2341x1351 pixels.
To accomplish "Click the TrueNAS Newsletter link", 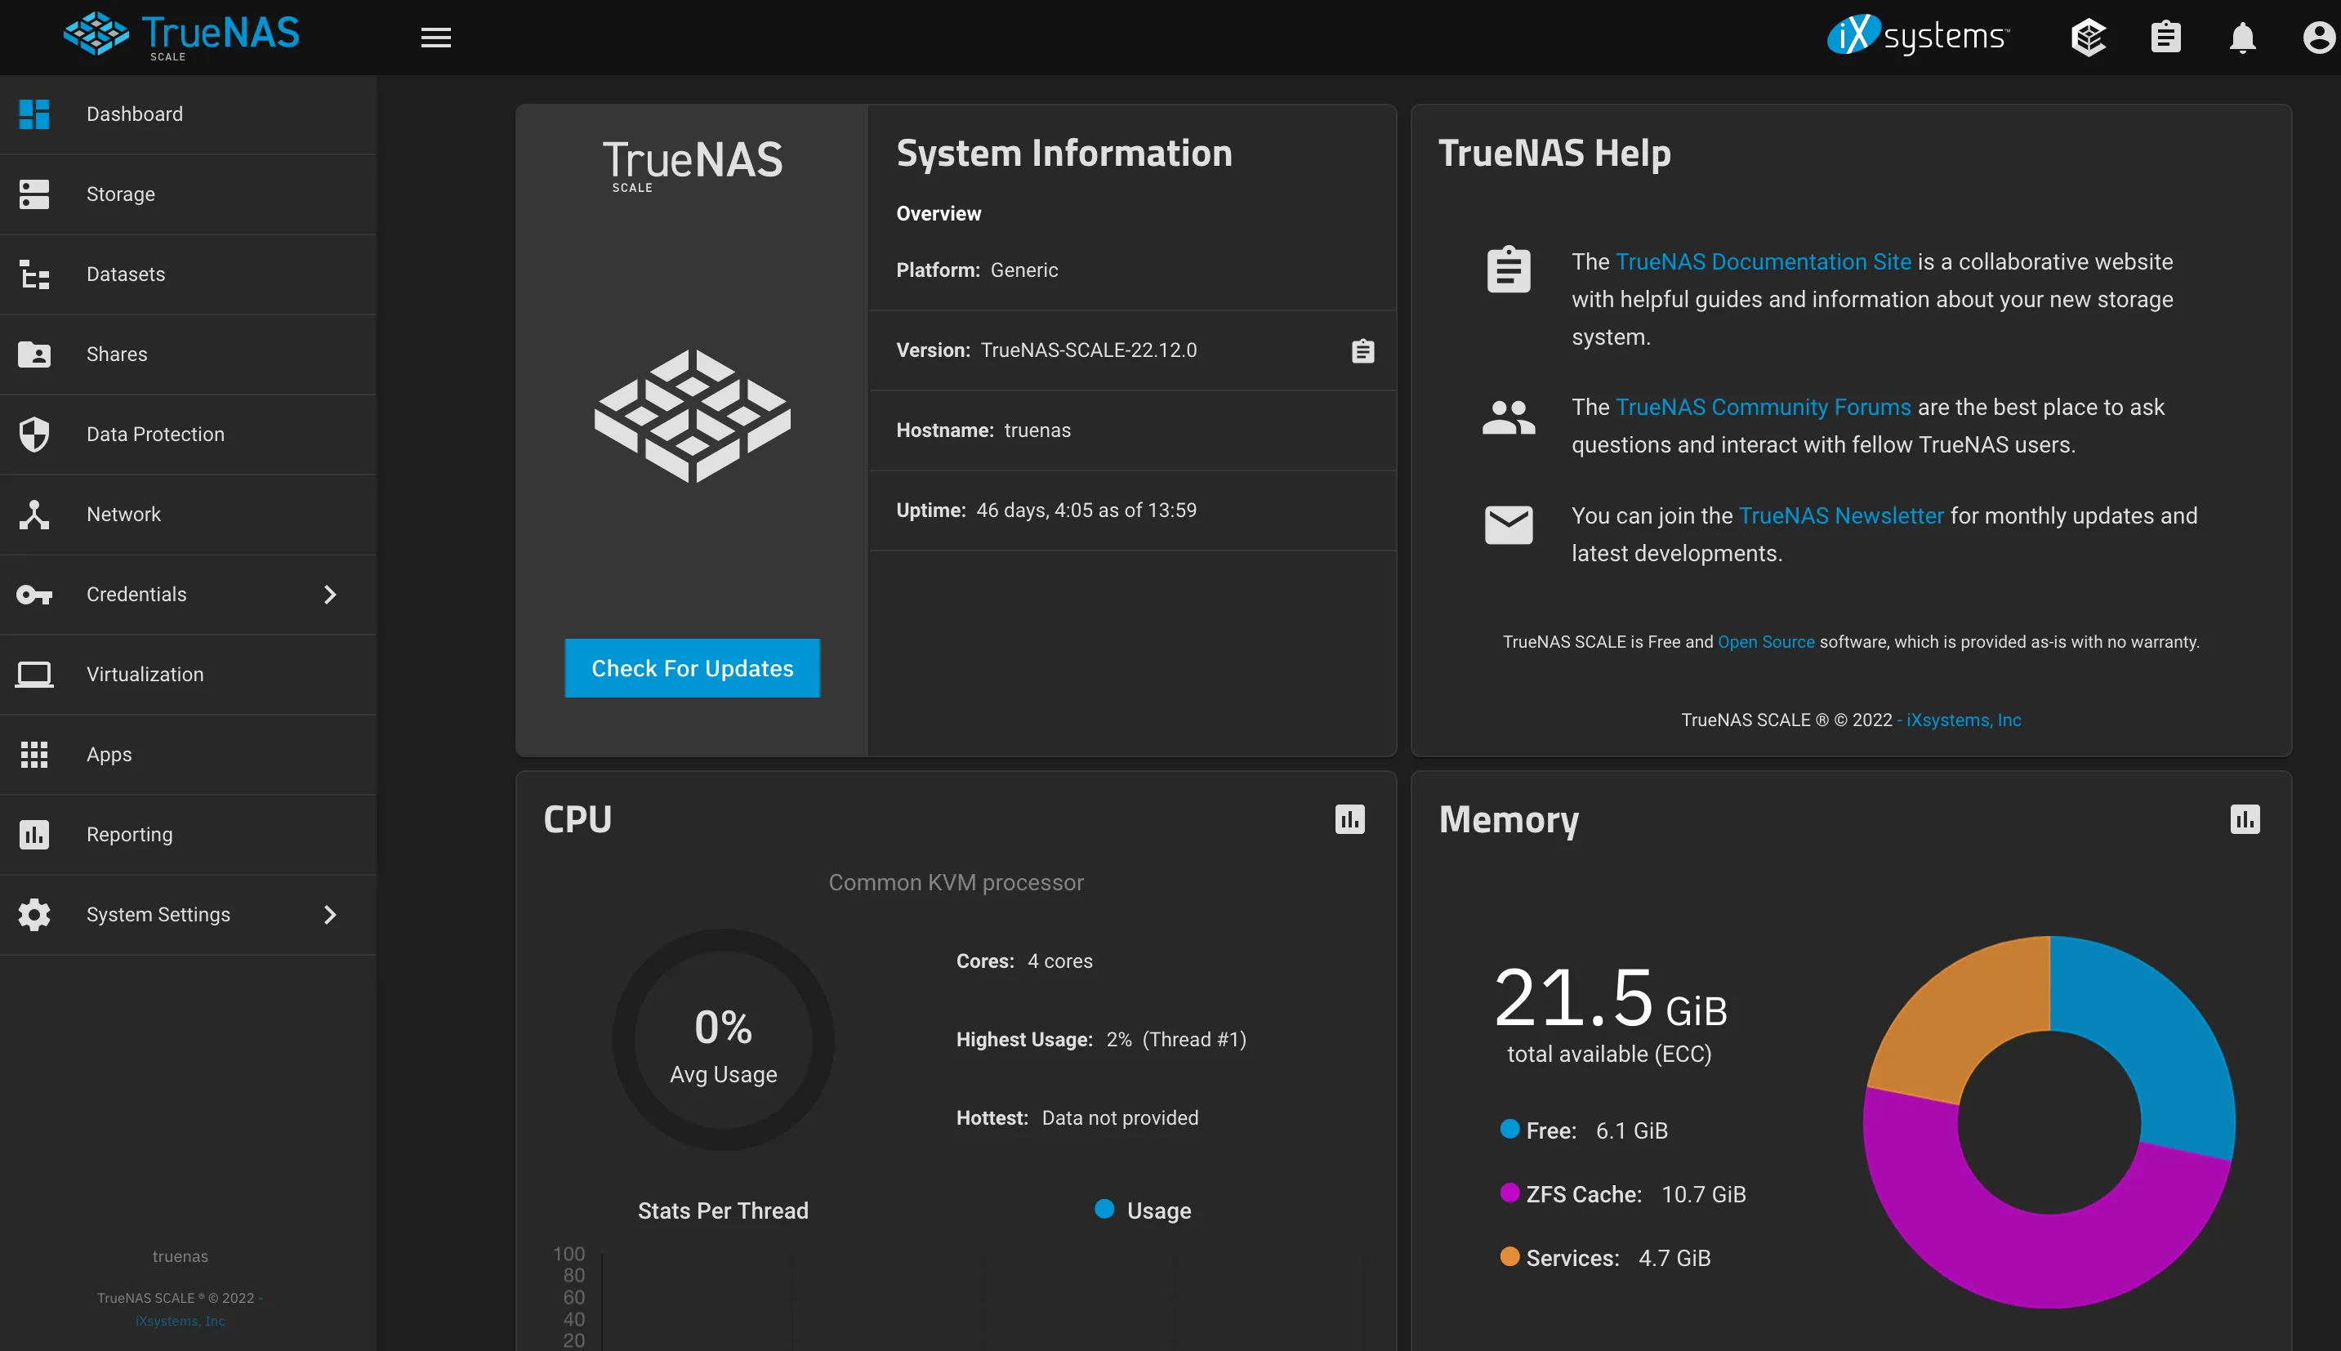I will tap(1840, 516).
